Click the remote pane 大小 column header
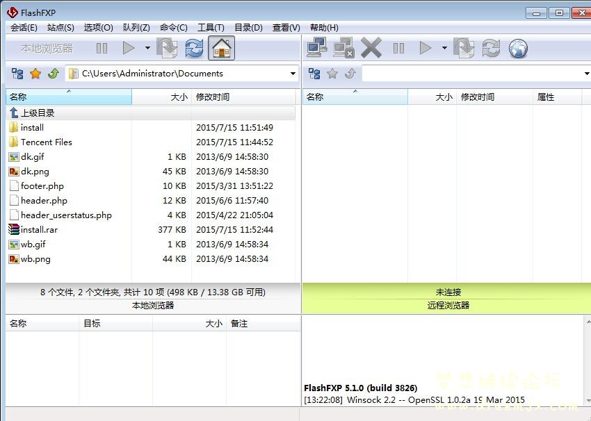 click(432, 97)
